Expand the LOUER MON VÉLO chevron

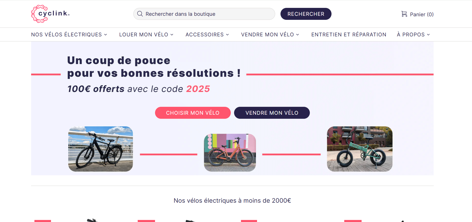(x=172, y=35)
